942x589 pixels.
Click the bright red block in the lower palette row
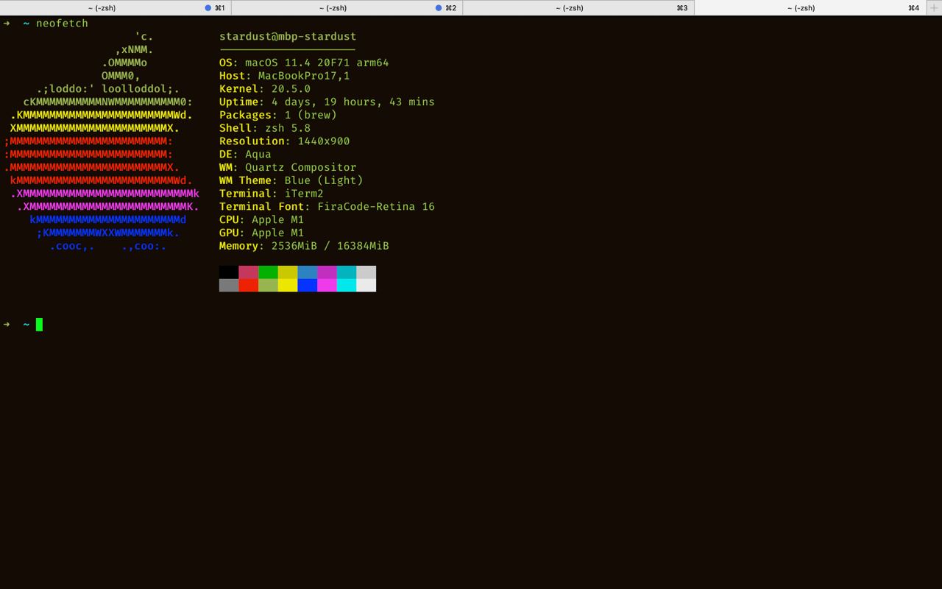(x=248, y=286)
